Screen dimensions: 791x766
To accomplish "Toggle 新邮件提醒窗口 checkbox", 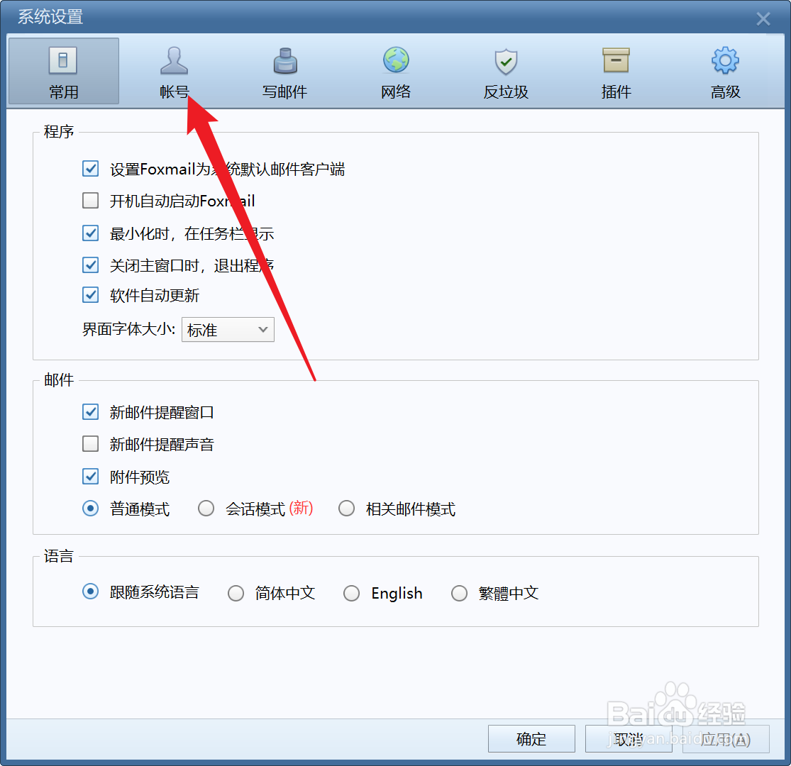I will [x=90, y=412].
